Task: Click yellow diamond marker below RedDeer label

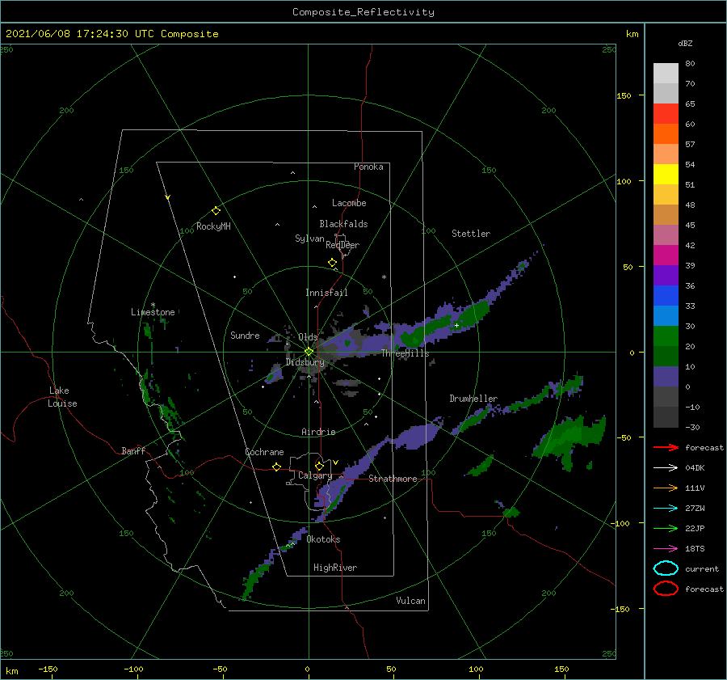Action: click(x=332, y=263)
